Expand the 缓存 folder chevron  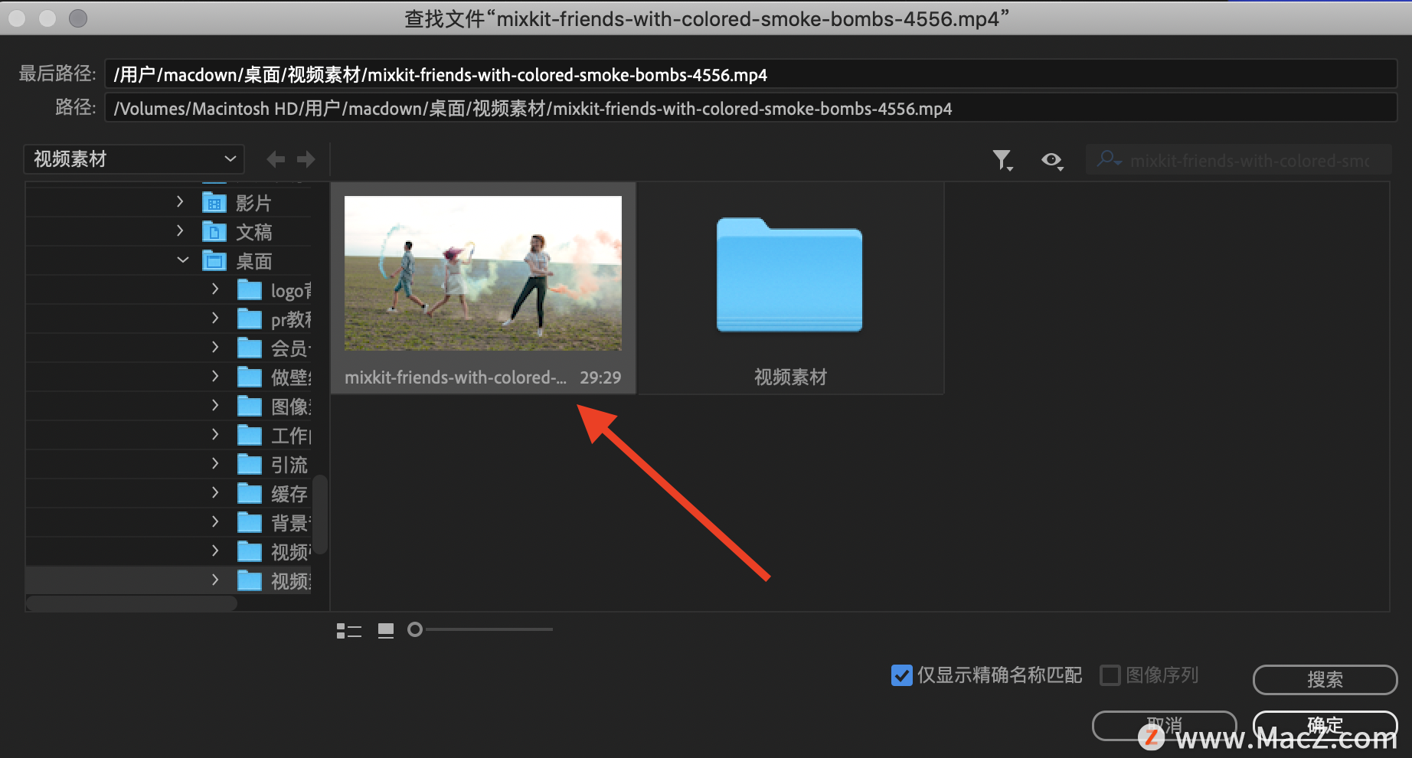click(215, 493)
